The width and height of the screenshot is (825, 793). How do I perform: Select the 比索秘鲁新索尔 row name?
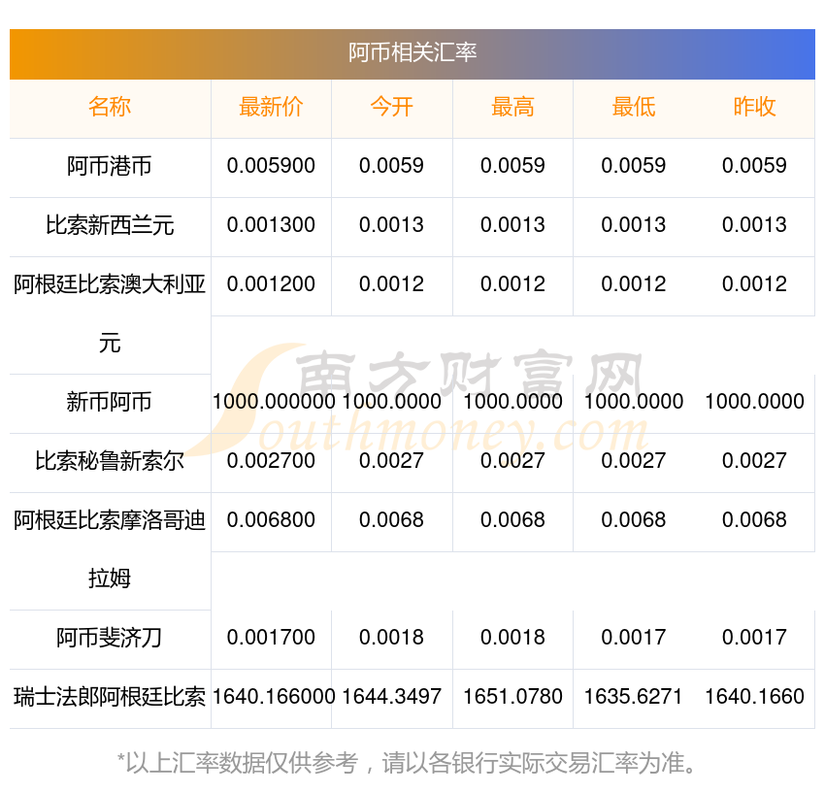(x=110, y=461)
